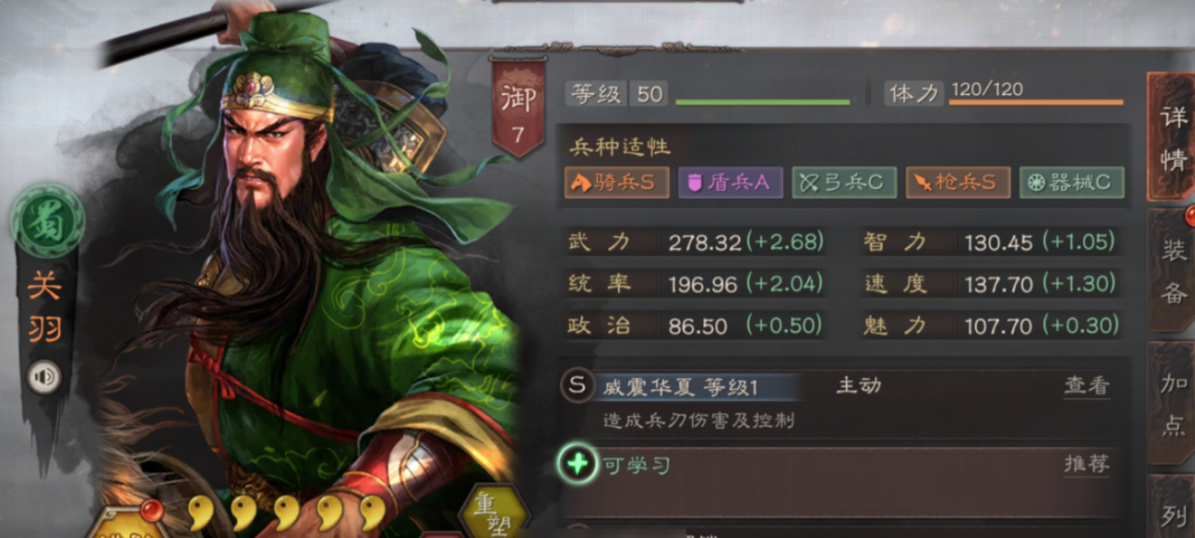1195x538 pixels.
Task: Click 推荐 for recommended skills
Action: (1086, 465)
